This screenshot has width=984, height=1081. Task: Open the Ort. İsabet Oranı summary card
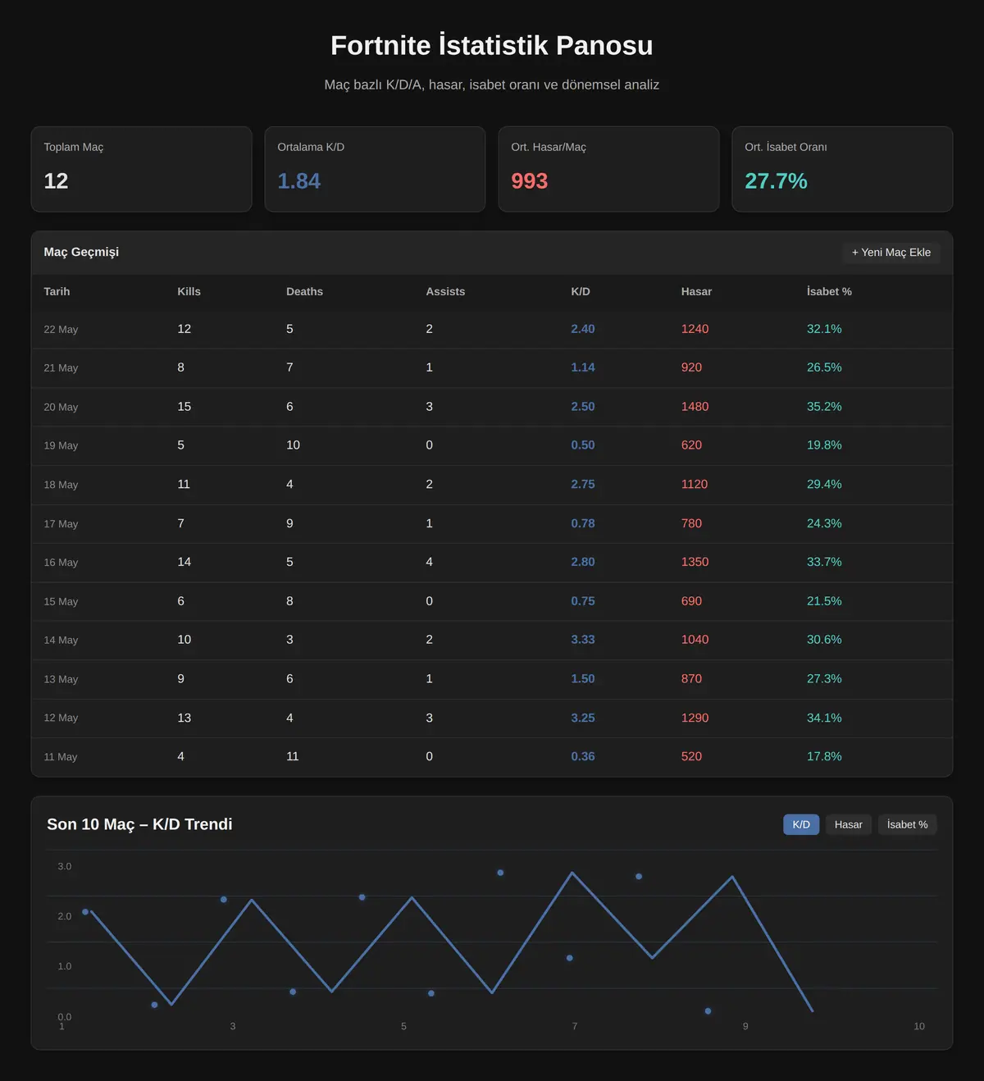tap(842, 169)
